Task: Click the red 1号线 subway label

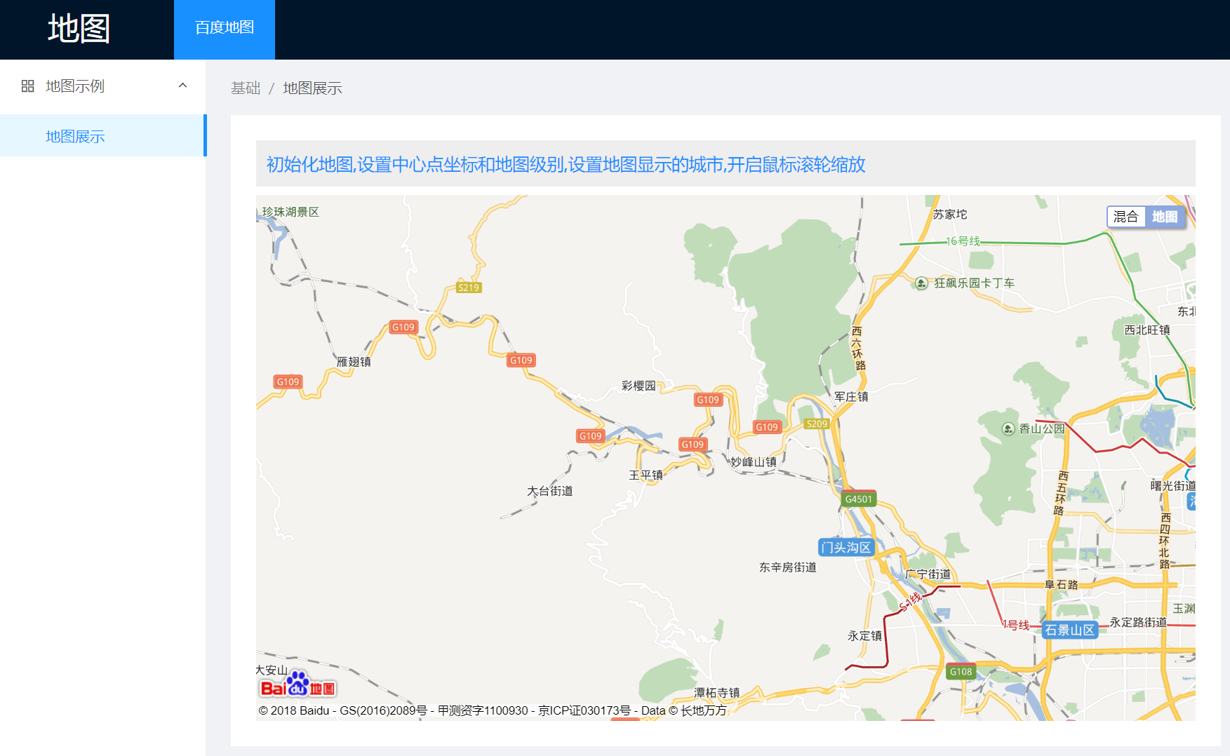Action: (x=1016, y=625)
